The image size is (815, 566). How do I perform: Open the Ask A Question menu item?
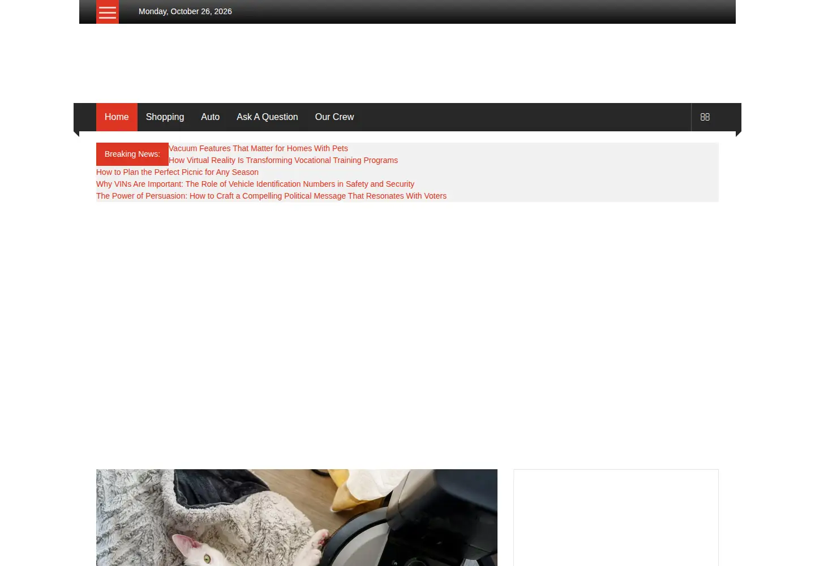click(267, 117)
